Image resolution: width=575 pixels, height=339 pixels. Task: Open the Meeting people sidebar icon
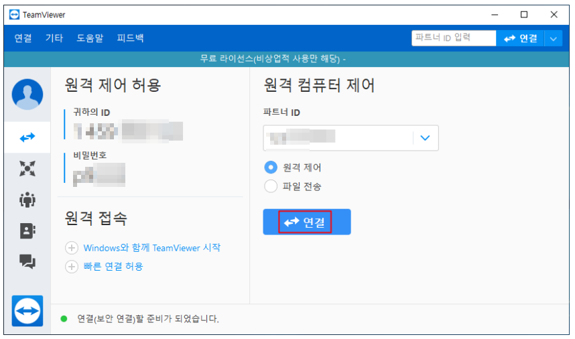(27, 200)
